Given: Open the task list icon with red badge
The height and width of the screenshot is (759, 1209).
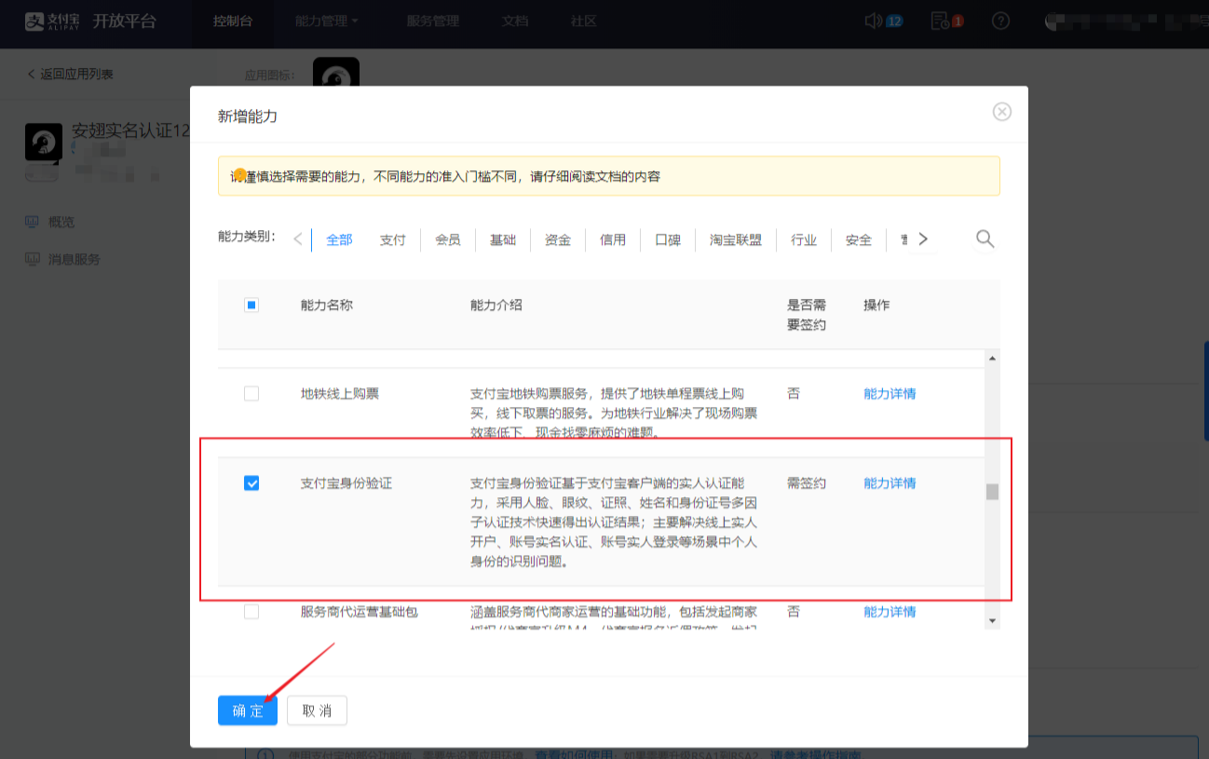Looking at the screenshot, I should click(941, 20).
